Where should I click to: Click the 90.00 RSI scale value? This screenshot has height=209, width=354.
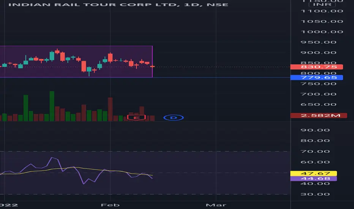pos(315,130)
